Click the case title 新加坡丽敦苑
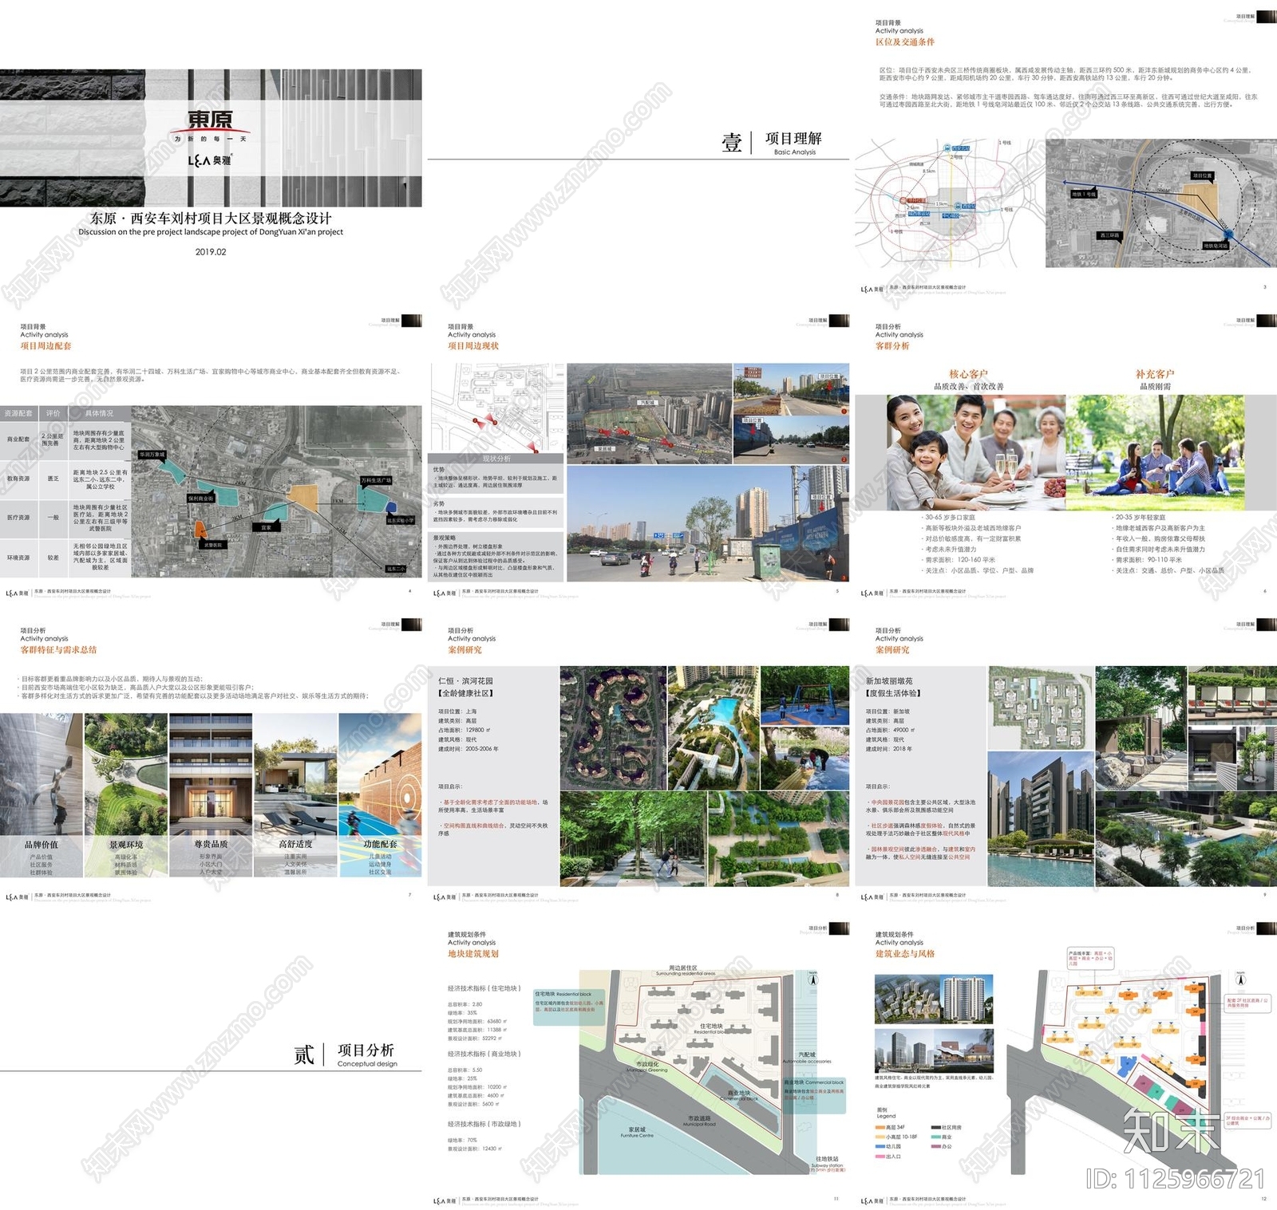 click(889, 681)
